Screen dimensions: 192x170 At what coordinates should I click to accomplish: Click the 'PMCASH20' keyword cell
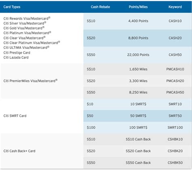click(x=175, y=81)
